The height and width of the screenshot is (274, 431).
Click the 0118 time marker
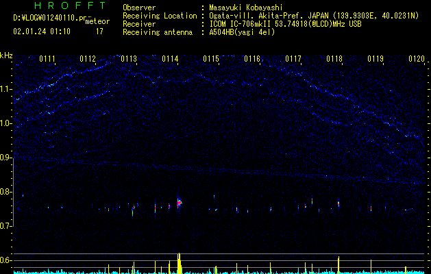334,59
